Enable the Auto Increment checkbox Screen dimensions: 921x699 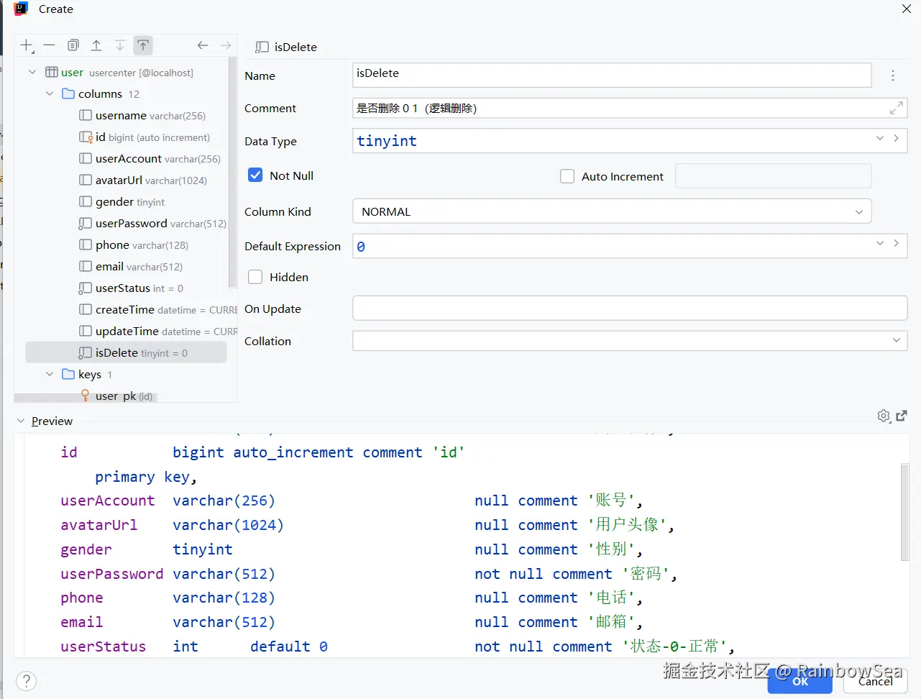coord(567,176)
